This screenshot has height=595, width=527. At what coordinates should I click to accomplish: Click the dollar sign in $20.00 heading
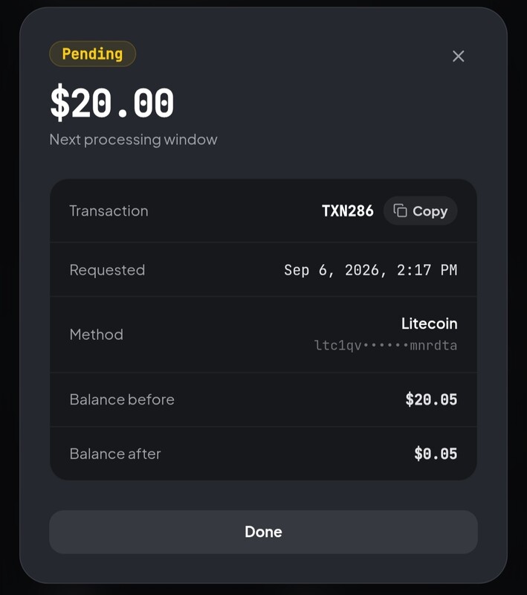60,103
